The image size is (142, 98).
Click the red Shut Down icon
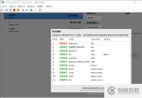14,10
